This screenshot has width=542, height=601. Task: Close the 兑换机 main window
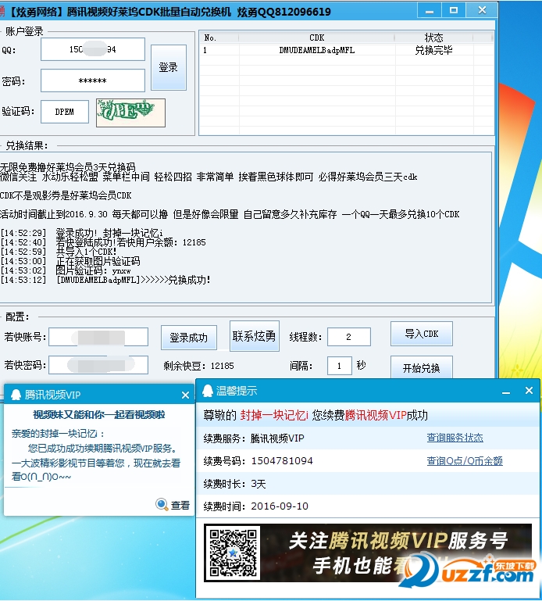(482, 10)
